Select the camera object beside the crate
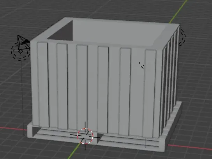 point(23,42)
